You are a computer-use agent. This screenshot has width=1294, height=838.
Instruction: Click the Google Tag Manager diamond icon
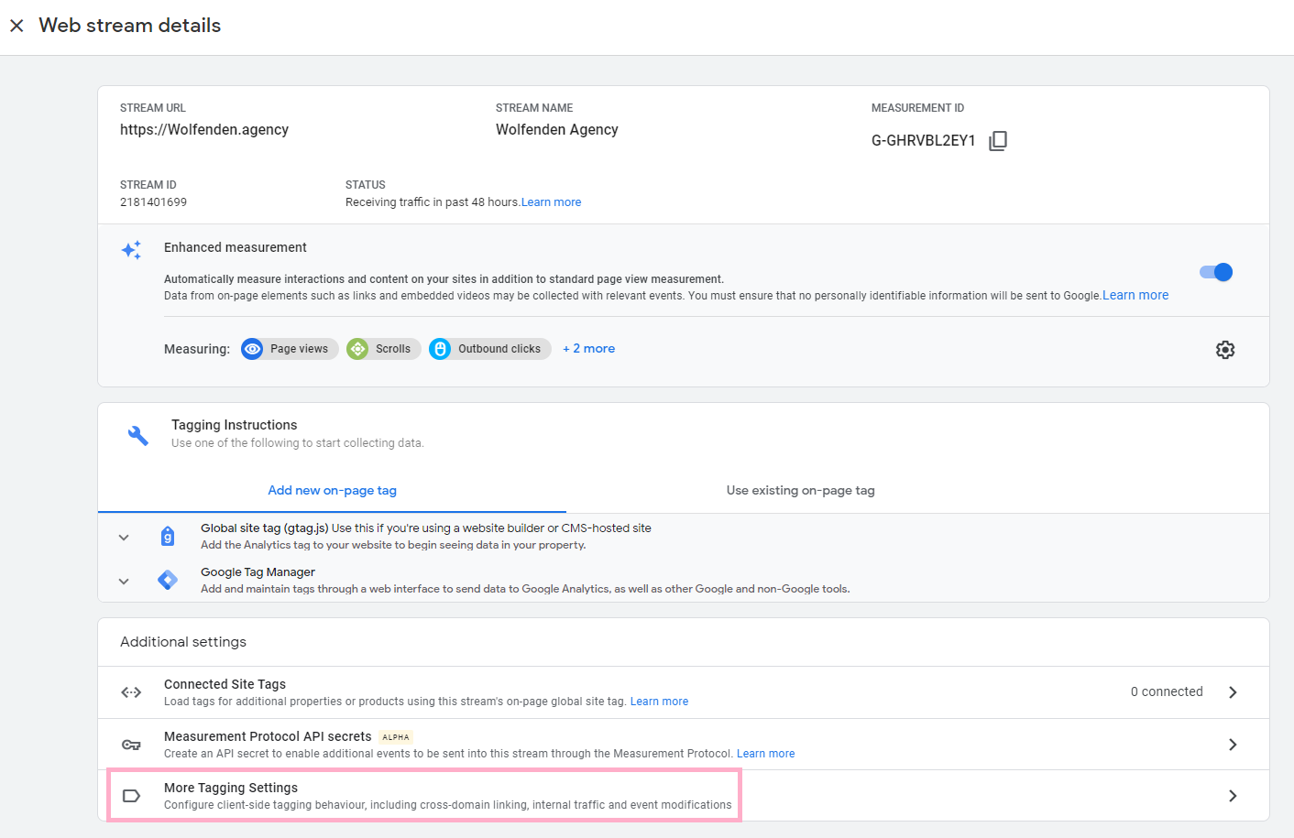pyautogui.click(x=168, y=580)
